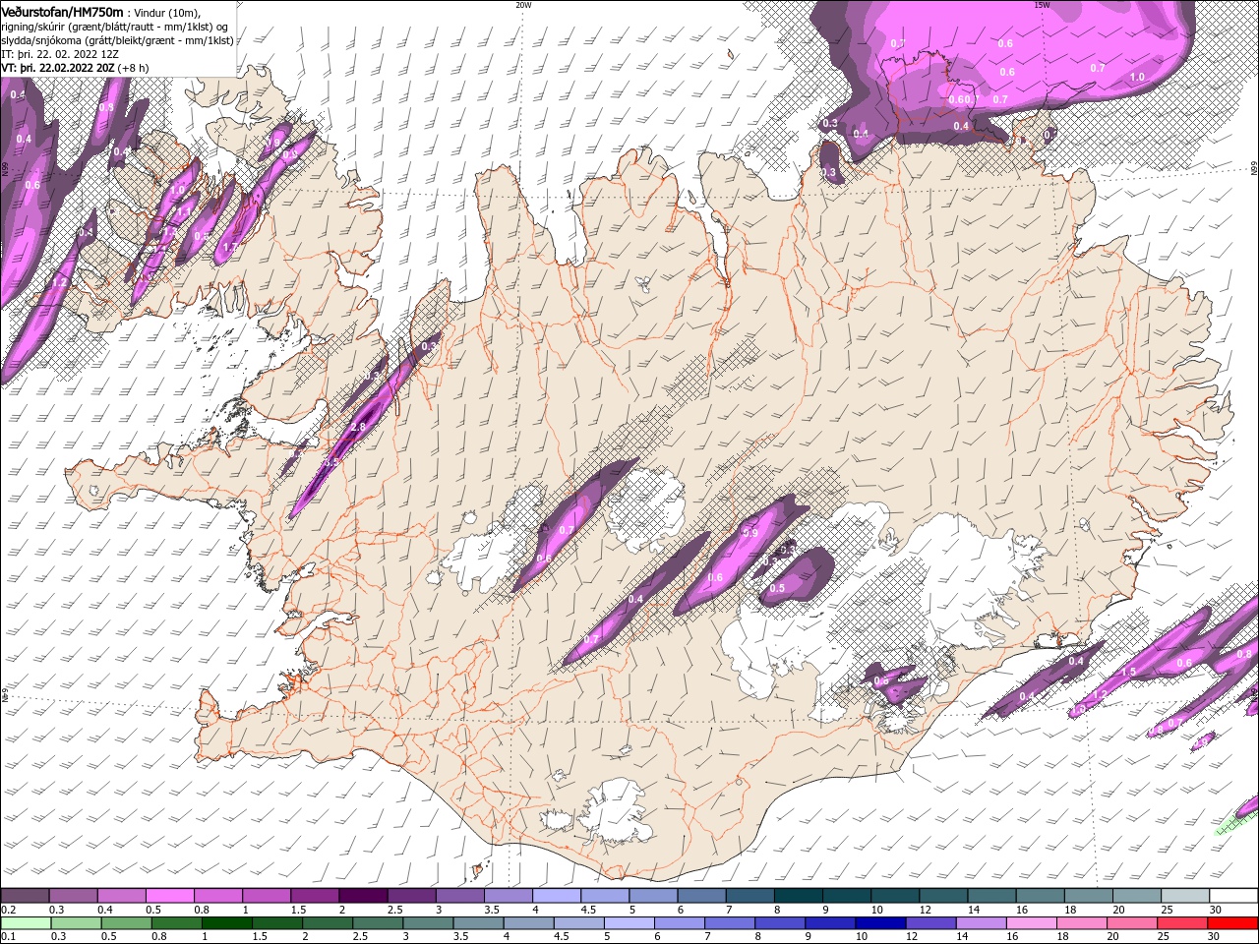Pick the deep blue lower swatch at 10

pyautogui.click(x=880, y=923)
